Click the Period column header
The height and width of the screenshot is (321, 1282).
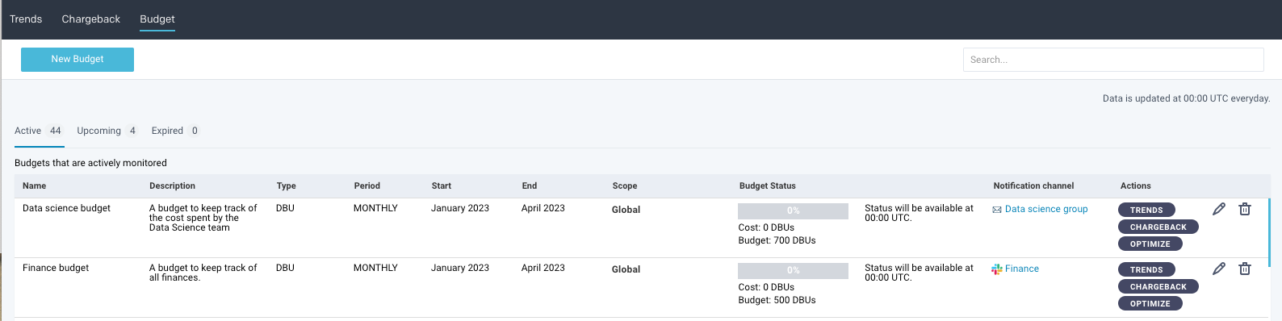tap(367, 186)
